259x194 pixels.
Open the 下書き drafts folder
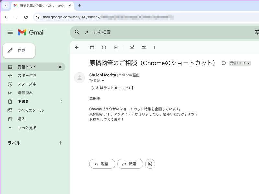tap(23, 102)
